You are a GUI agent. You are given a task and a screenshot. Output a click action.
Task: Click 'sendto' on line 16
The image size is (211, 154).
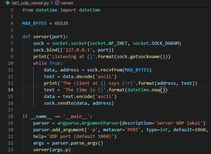click(x=65, y=103)
